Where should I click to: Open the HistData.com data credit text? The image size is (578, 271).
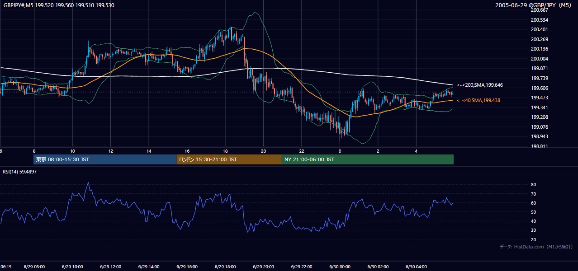[x=536, y=247]
